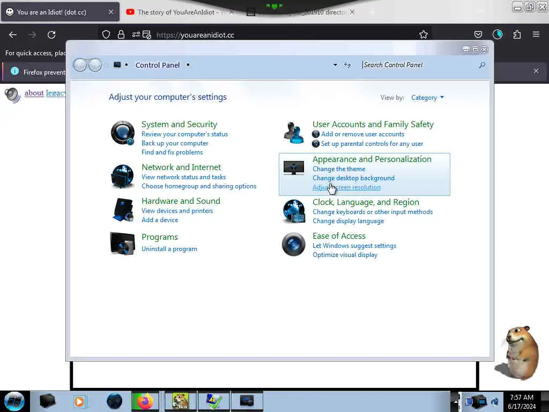Open the Firefox extensions puzzle icon
The image size is (549, 412).
(x=517, y=34)
